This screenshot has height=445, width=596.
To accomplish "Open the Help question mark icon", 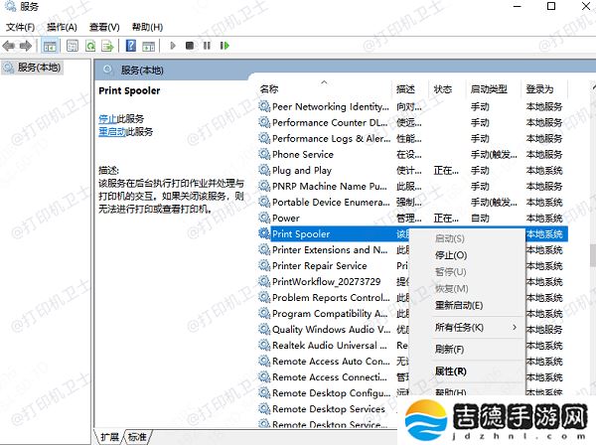I will (131, 46).
